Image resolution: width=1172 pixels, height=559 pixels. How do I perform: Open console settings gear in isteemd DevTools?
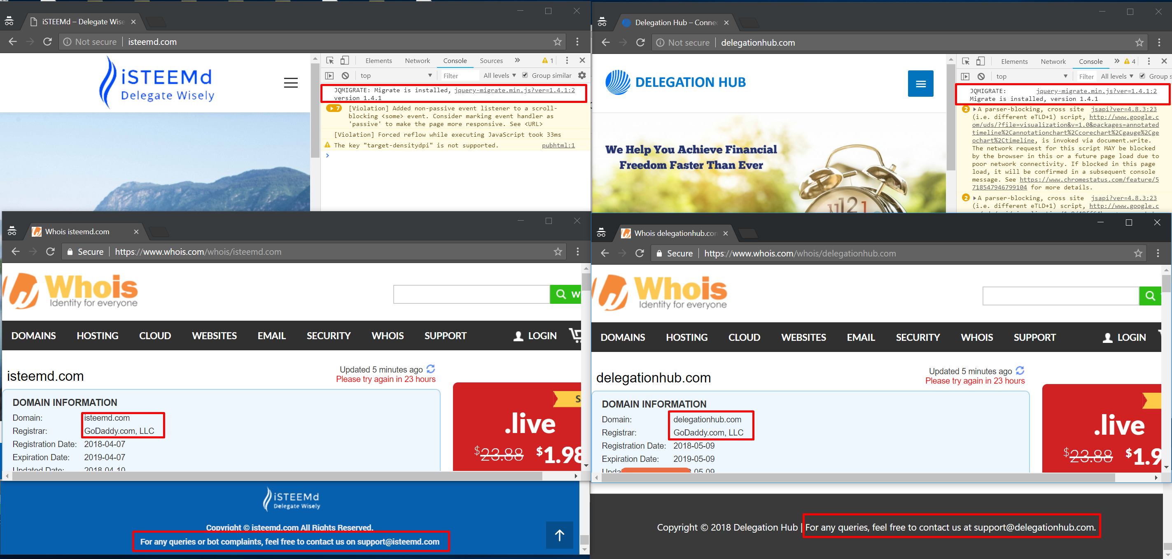pyautogui.click(x=582, y=75)
